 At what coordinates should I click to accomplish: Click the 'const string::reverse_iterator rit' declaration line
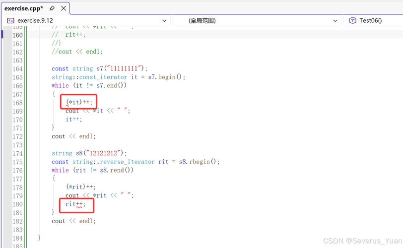point(135,162)
